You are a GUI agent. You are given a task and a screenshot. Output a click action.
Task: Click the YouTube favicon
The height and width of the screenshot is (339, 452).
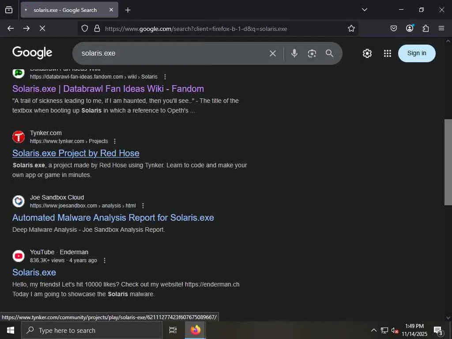pyautogui.click(x=19, y=256)
